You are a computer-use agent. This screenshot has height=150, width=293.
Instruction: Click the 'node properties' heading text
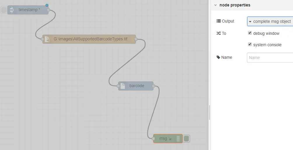[235, 5]
